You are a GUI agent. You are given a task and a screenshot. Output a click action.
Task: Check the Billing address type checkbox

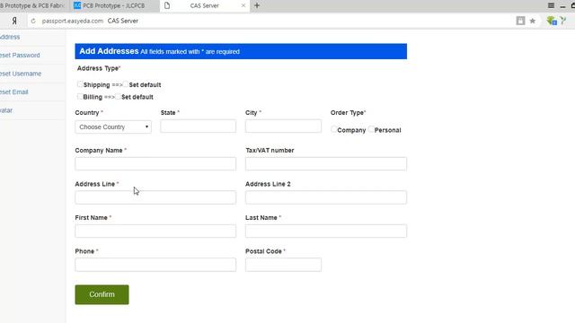(80, 96)
